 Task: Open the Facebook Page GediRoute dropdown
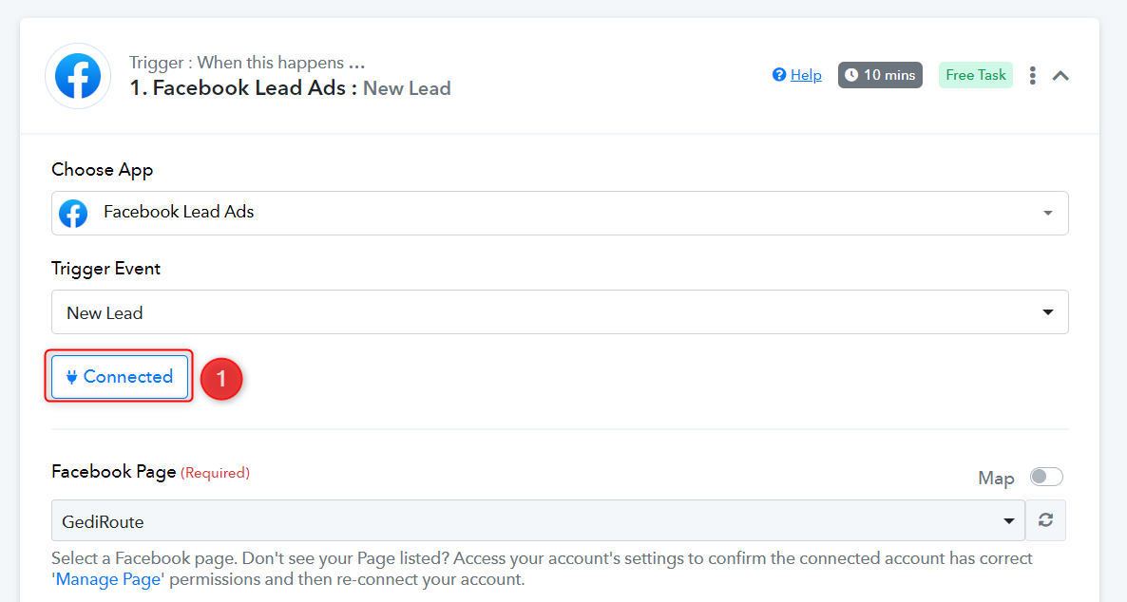click(x=539, y=521)
